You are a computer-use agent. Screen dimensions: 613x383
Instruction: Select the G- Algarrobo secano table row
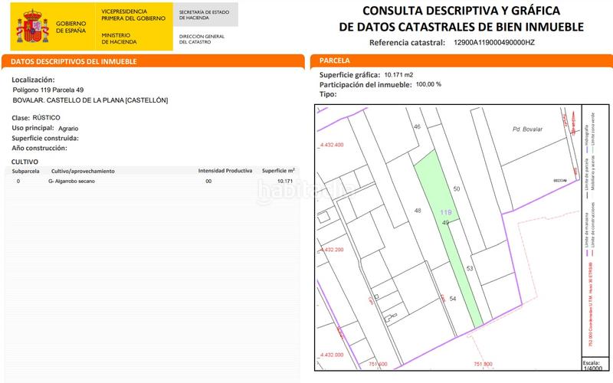pos(153,182)
